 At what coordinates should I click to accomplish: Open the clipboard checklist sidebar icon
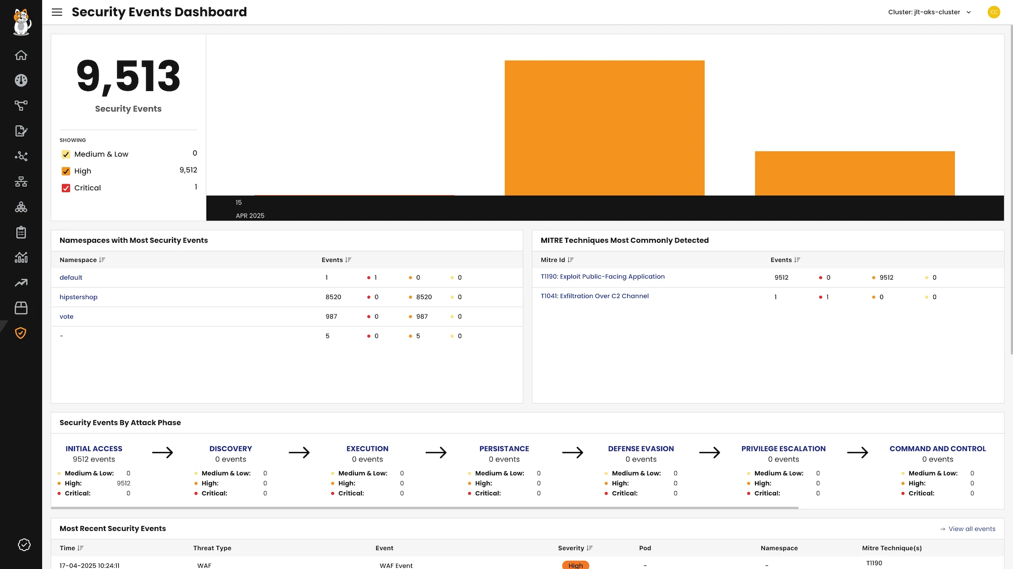click(21, 232)
